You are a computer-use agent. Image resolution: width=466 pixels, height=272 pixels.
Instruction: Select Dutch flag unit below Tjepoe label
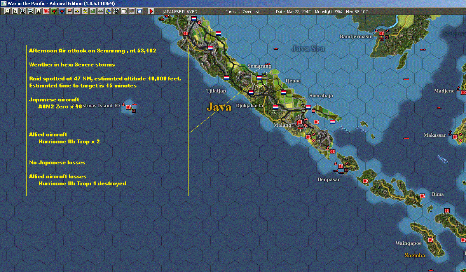pos(283,92)
